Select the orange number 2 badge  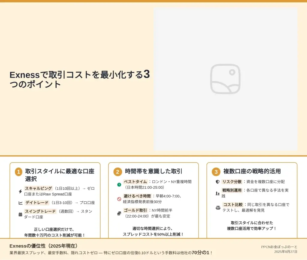pyautogui.click(x=117, y=172)
